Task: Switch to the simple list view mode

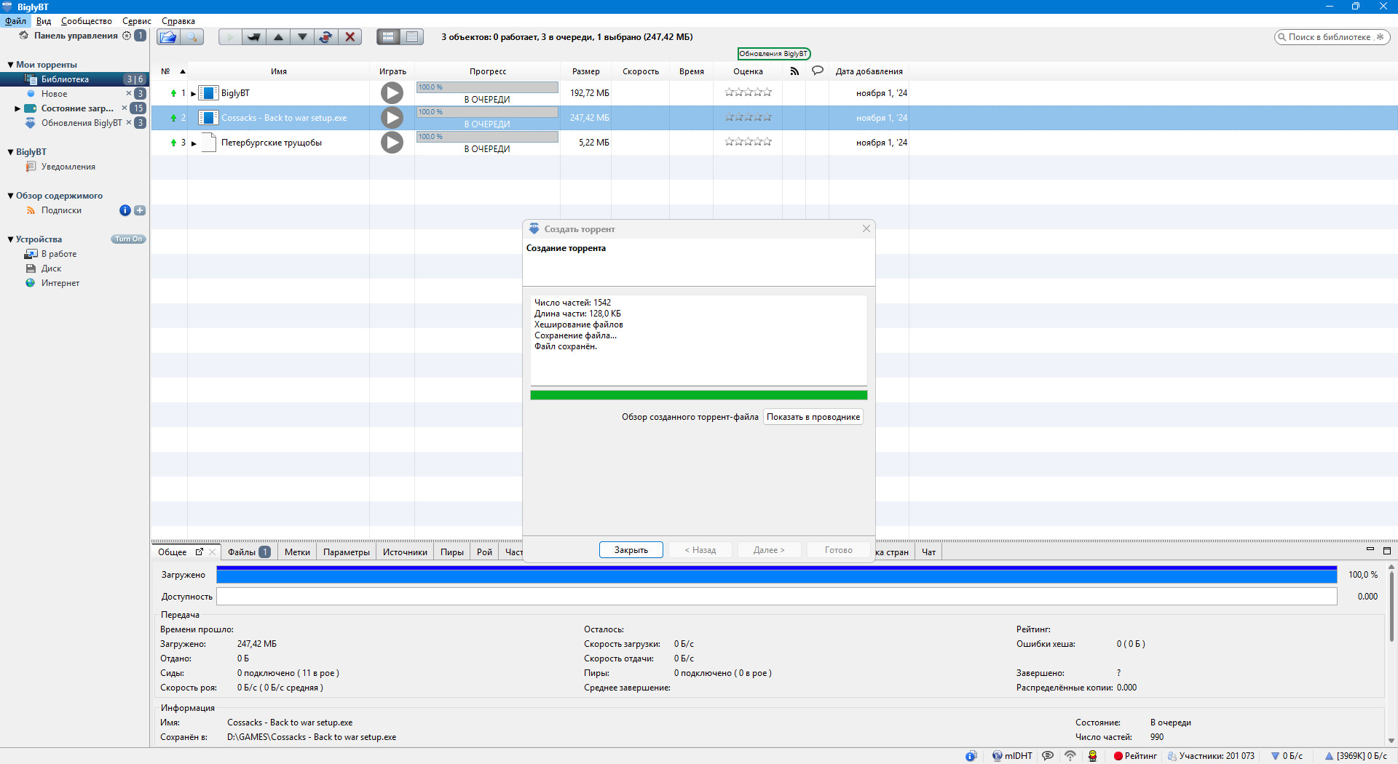Action: tap(412, 37)
